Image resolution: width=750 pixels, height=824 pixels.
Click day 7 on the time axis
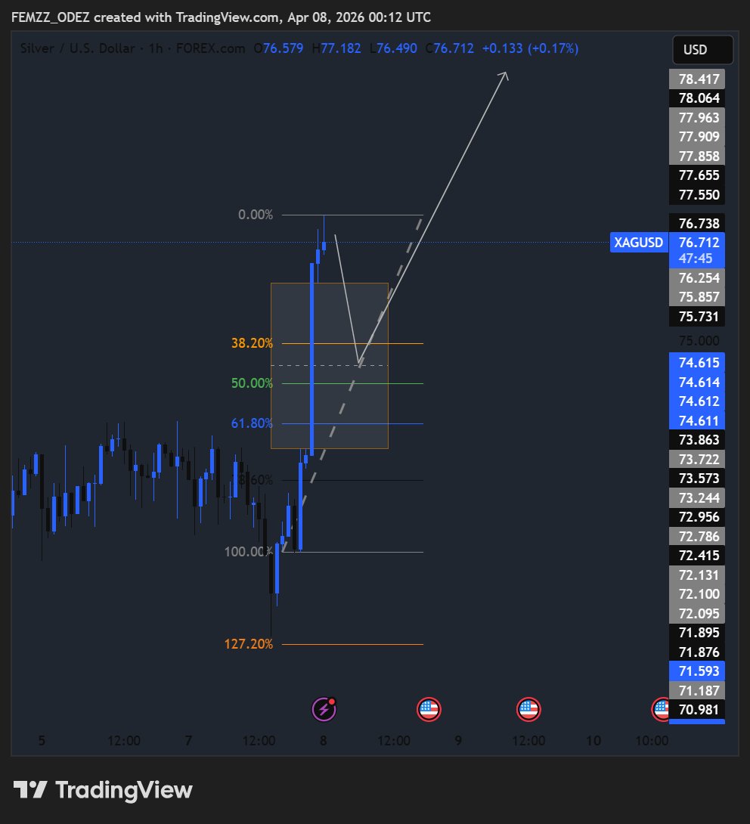pos(189,740)
